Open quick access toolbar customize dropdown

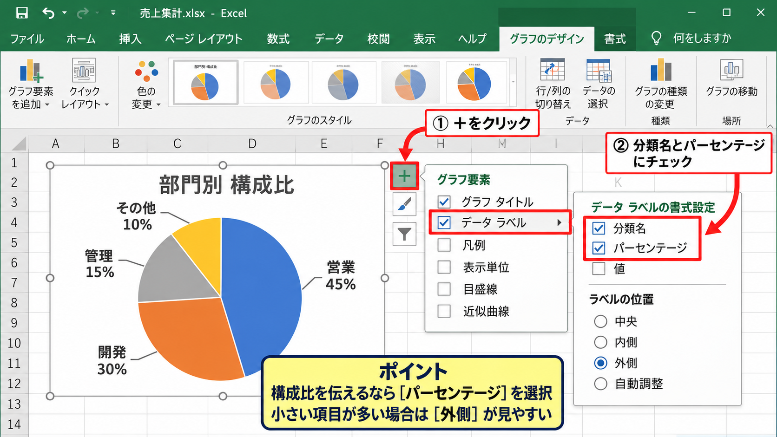113,13
